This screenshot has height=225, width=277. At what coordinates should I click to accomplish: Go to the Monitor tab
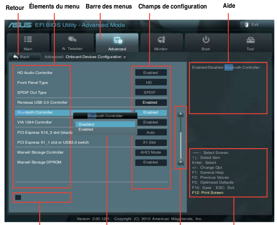161,42
